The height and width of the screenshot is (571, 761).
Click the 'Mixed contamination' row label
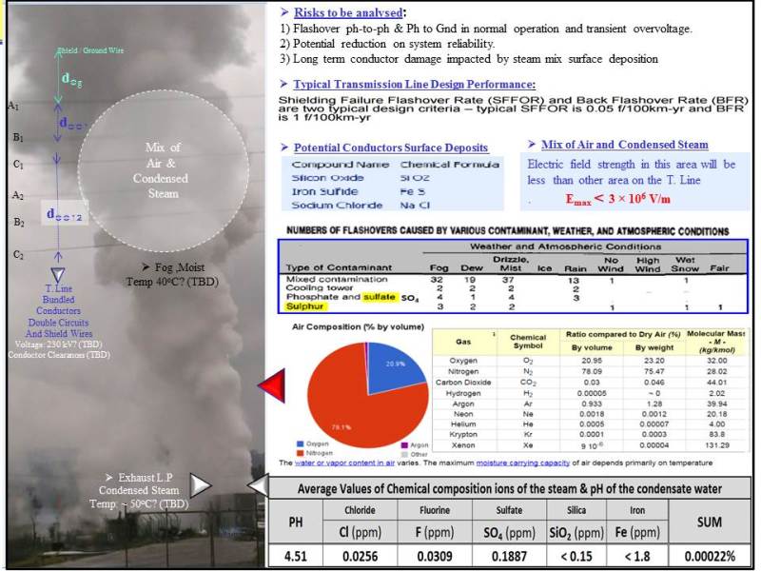pyautogui.click(x=337, y=279)
